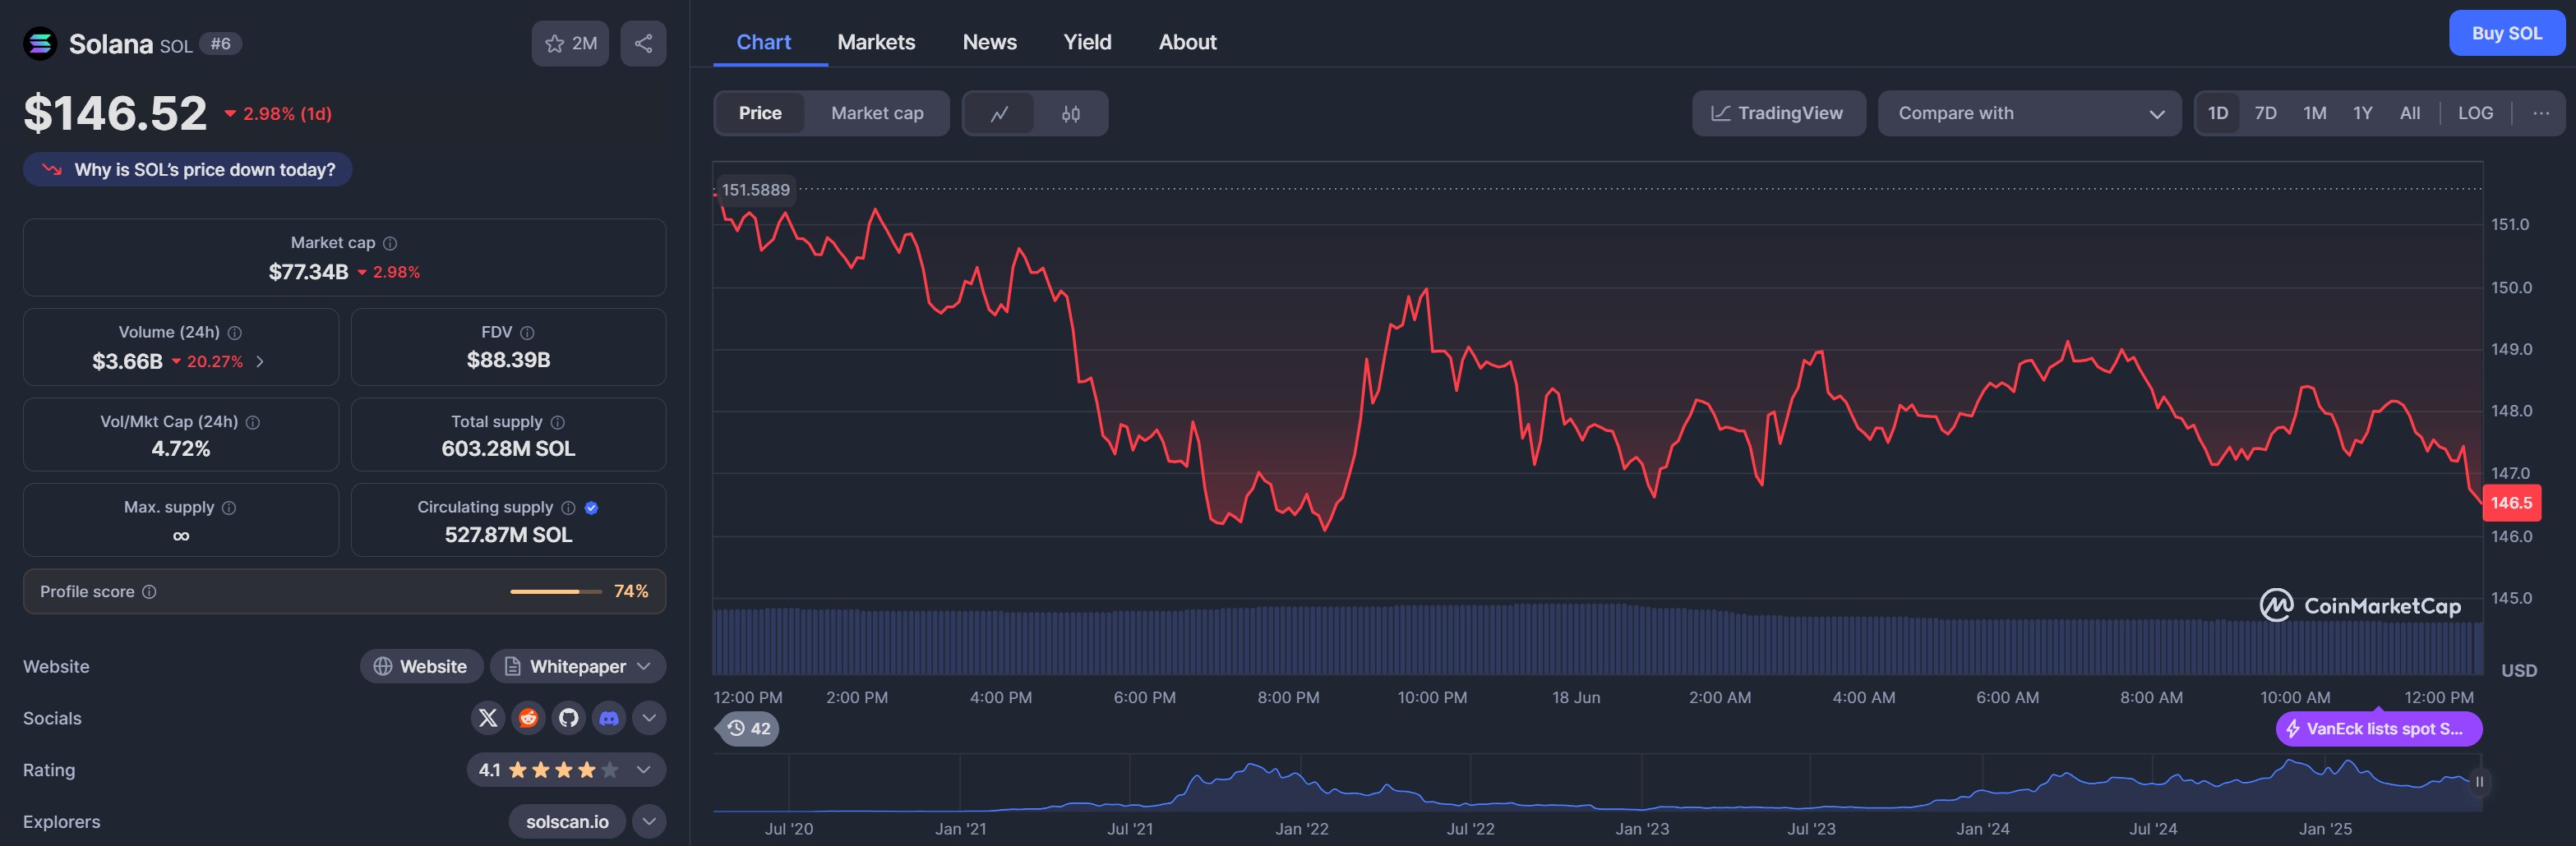Click the $88.39B FDV value
The height and width of the screenshot is (846, 2576).
508,361
